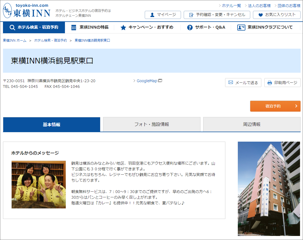Image resolution: width=303 pixels, height=240 pixels.
Task: Open the サポート・Q&A menu
Action: click(206, 27)
